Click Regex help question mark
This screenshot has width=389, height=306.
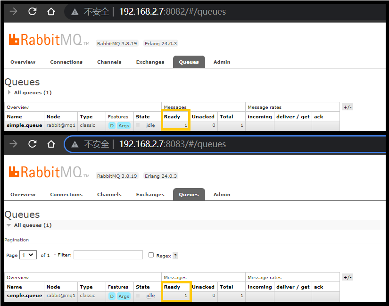175,256
